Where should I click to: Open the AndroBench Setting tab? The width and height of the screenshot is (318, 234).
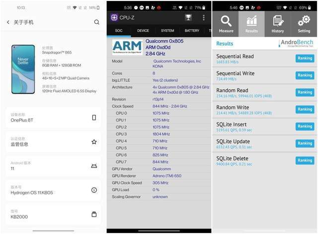pyautogui.click(x=304, y=23)
